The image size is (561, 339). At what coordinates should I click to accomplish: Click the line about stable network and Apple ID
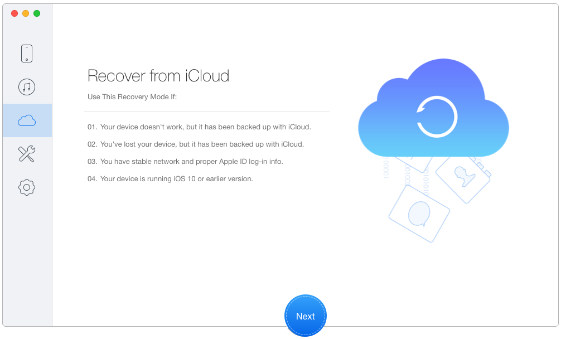click(x=185, y=161)
